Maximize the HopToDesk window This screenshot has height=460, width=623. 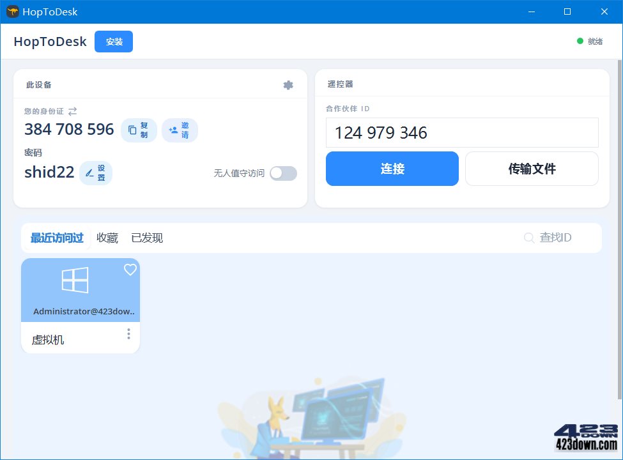(x=567, y=12)
